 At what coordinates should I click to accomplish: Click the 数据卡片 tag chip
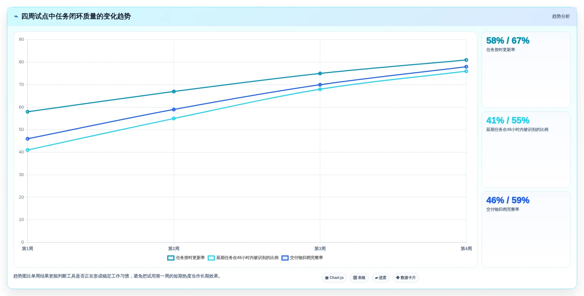pyautogui.click(x=406, y=277)
